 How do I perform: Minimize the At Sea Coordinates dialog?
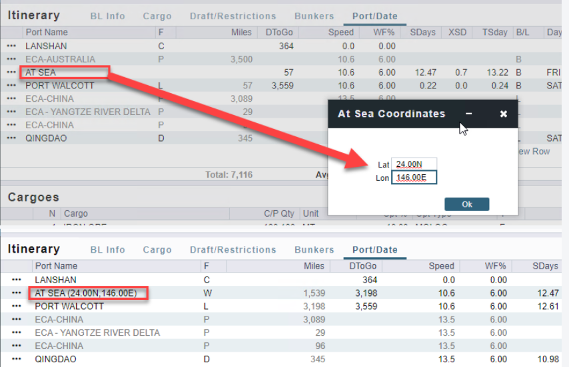[469, 114]
